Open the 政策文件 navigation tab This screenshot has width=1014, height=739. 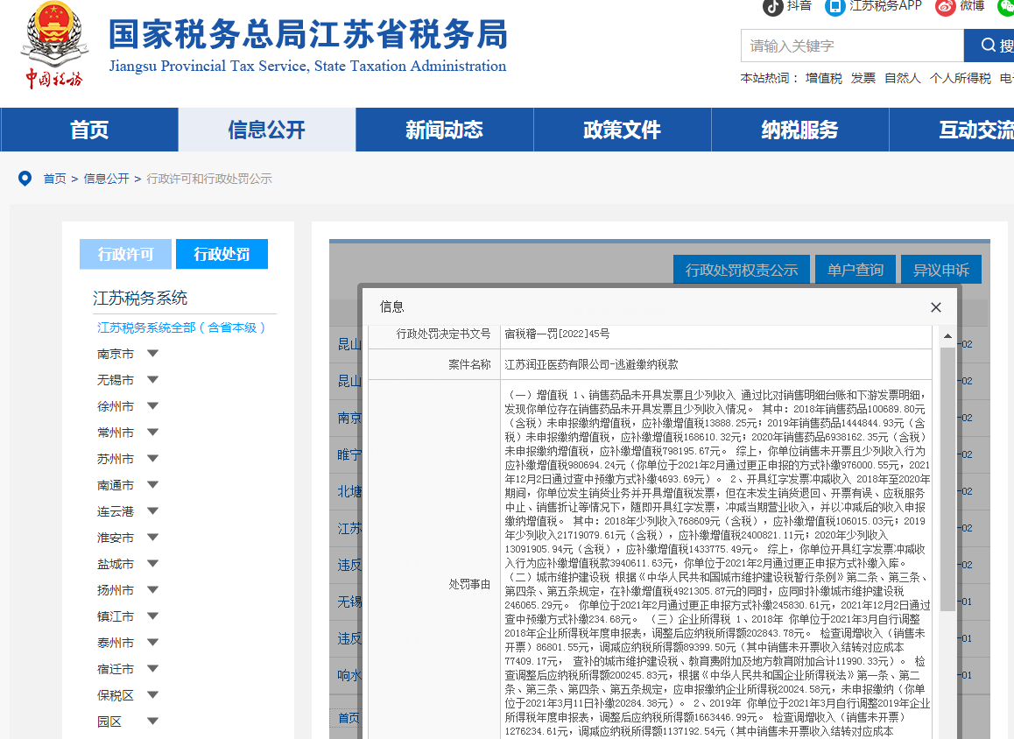pyautogui.click(x=622, y=130)
